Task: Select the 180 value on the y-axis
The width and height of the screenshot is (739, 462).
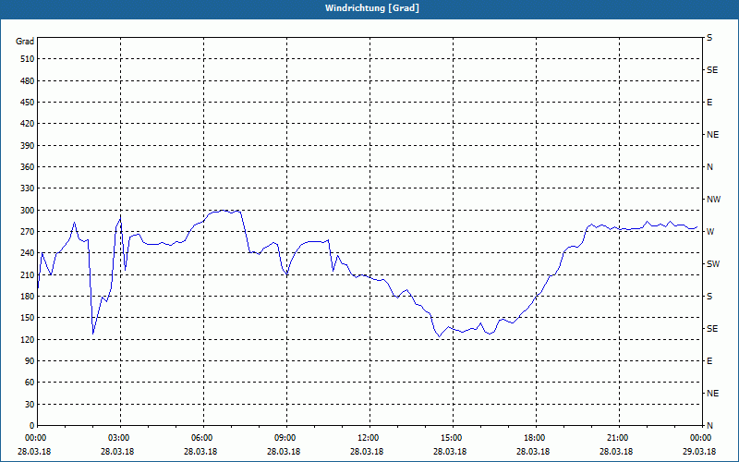Action: pos(28,297)
